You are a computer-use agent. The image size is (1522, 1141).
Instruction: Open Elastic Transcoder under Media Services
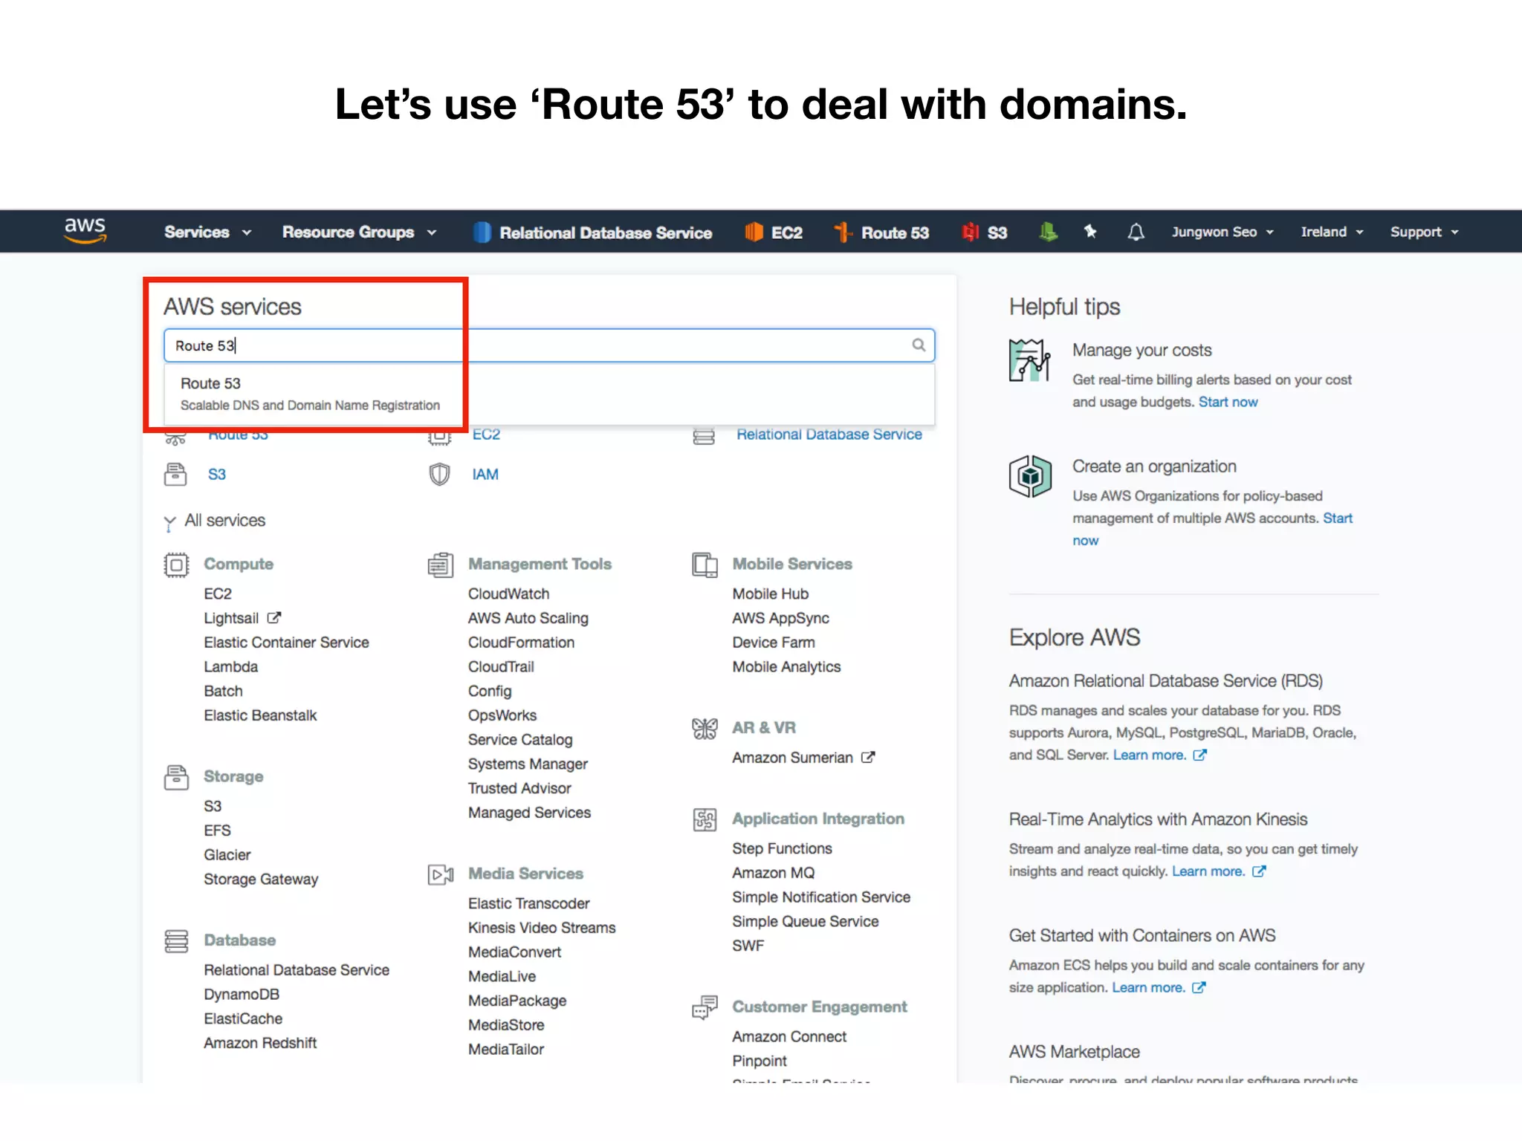(x=528, y=903)
